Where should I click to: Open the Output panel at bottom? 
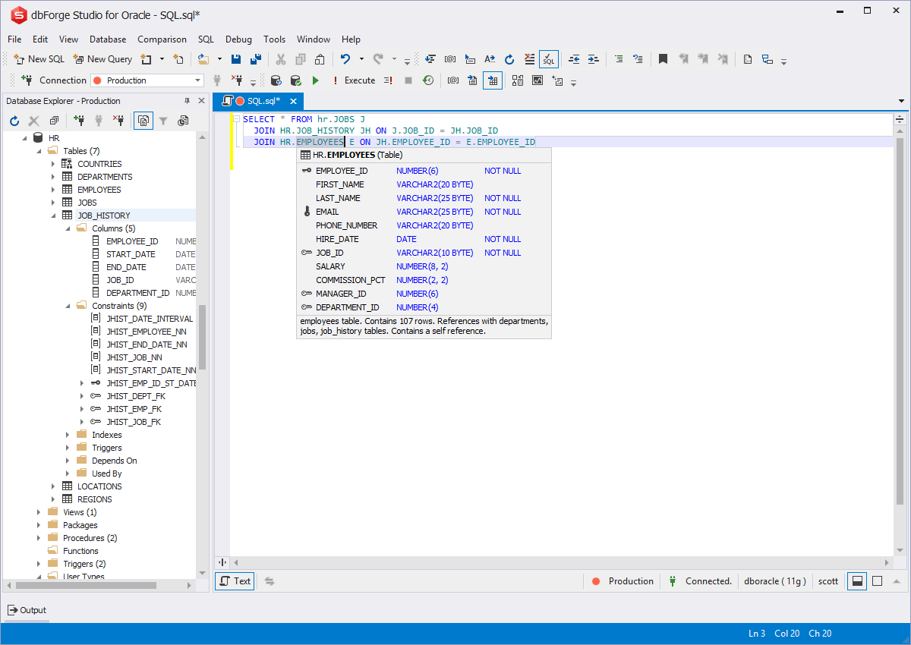[x=27, y=610]
